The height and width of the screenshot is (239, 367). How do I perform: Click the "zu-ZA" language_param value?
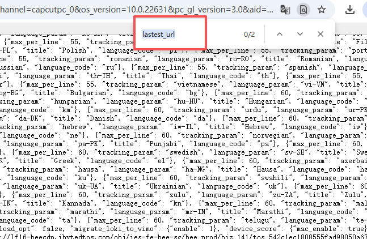pos(282,195)
